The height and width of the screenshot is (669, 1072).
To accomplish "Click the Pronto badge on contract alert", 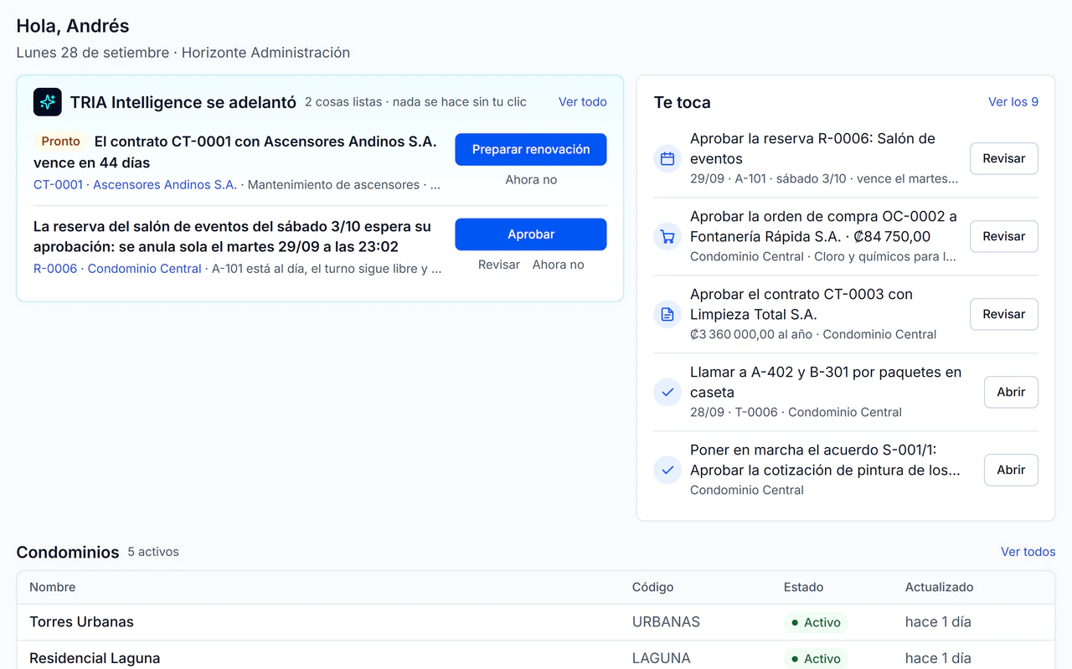I will tap(60, 142).
